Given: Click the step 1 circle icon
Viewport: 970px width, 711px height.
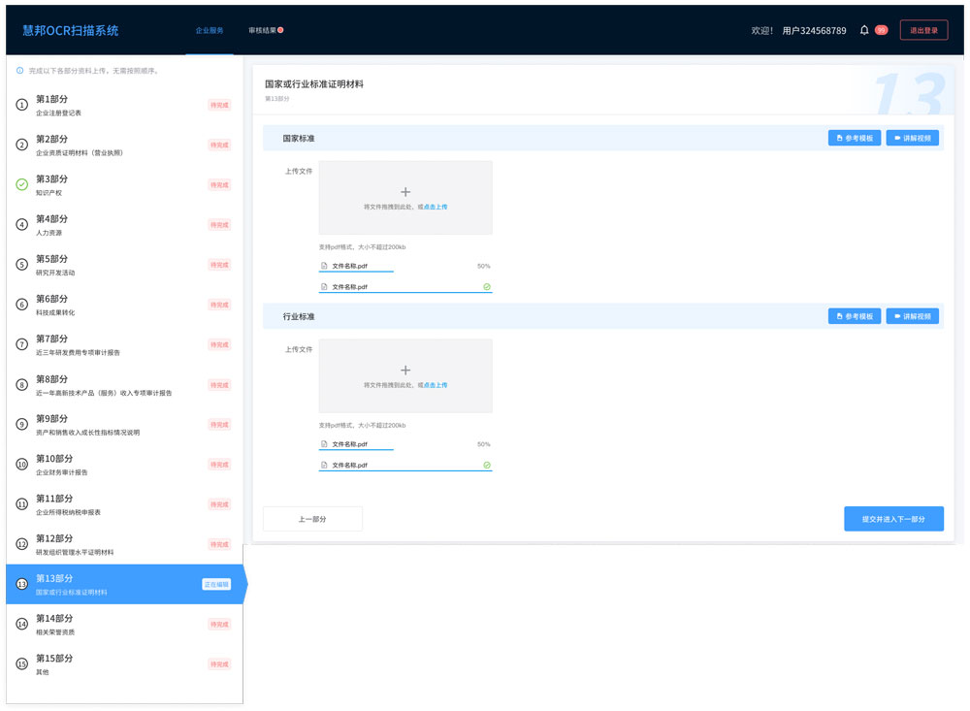Looking at the screenshot, I should pos(21,105).
